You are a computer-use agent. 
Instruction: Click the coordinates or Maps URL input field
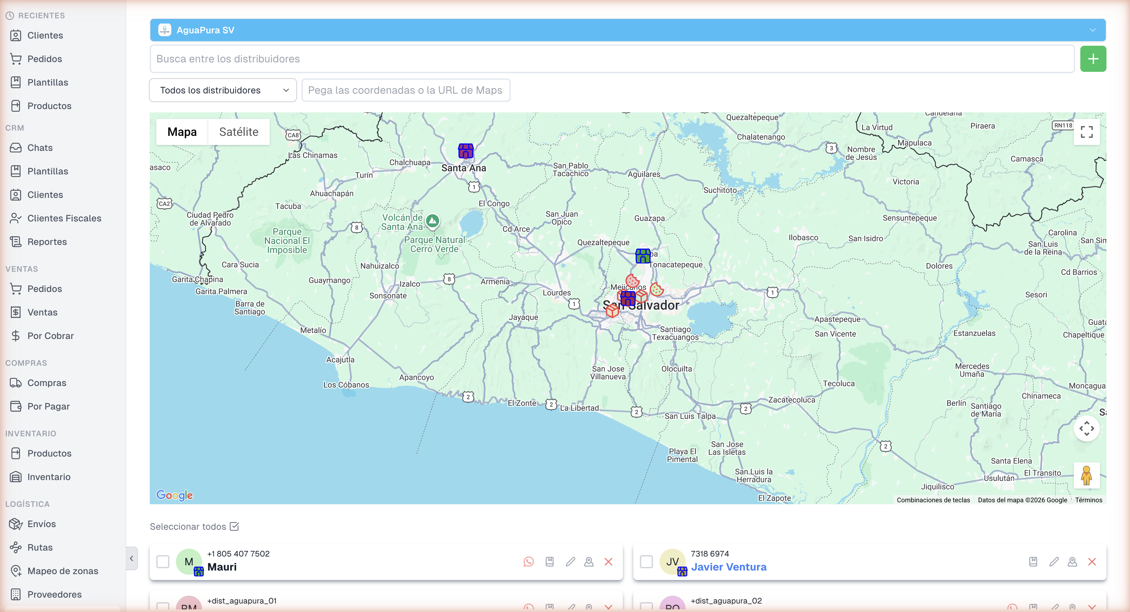click(x=405, y=90)
